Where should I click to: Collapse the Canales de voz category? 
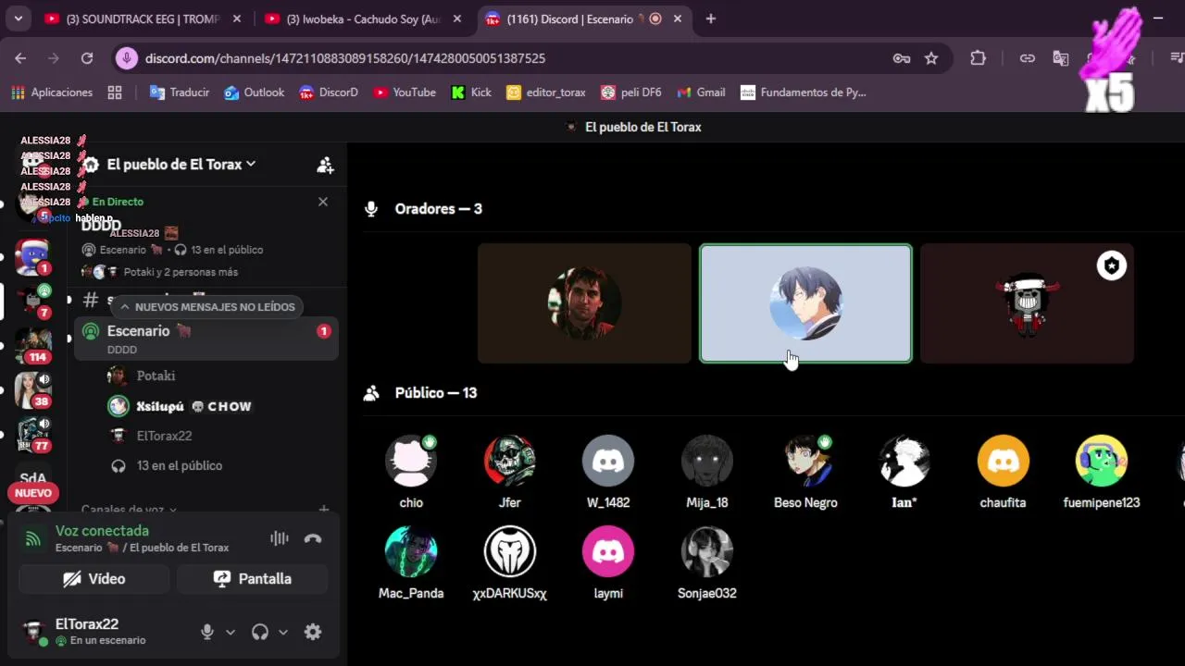(x=129, y=510)
